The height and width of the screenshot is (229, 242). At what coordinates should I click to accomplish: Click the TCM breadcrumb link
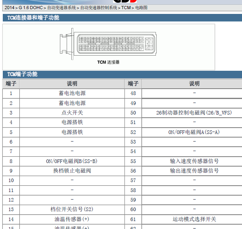pyautogui.click(x=126, y=8)
